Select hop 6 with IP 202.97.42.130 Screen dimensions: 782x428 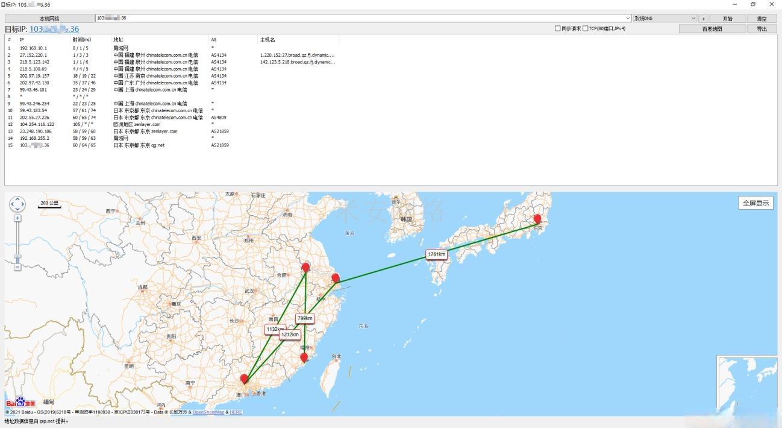(172, 83)
